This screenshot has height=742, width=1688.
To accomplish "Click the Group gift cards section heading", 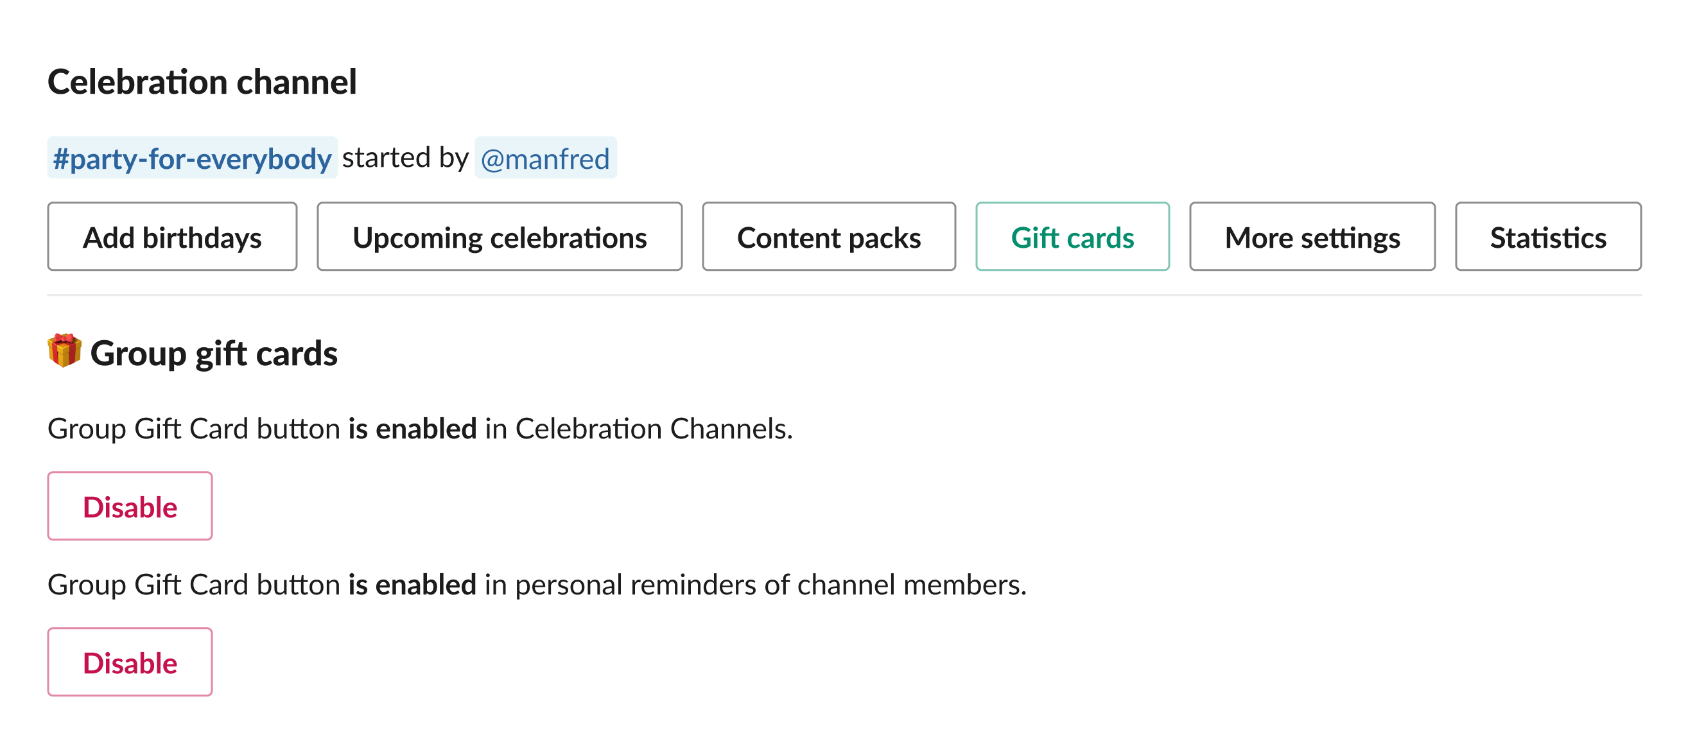I will click(x=214, y=354).
